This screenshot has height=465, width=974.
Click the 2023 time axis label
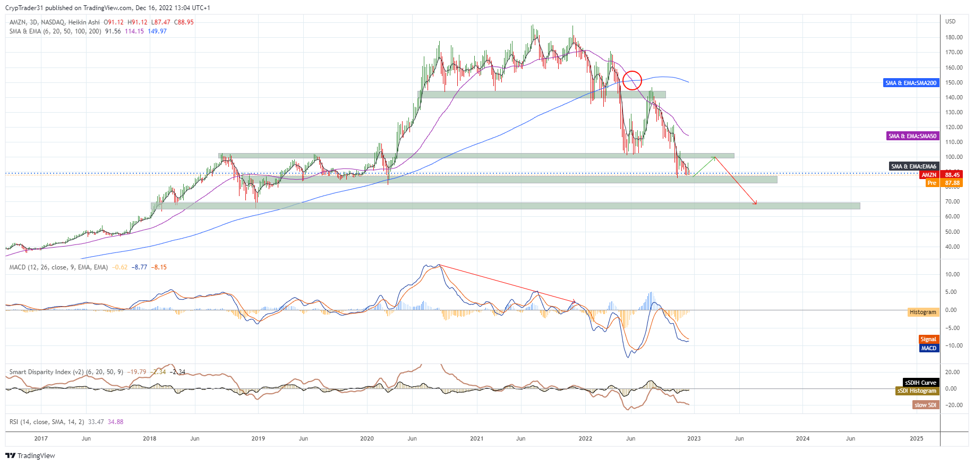coord(694,439)
